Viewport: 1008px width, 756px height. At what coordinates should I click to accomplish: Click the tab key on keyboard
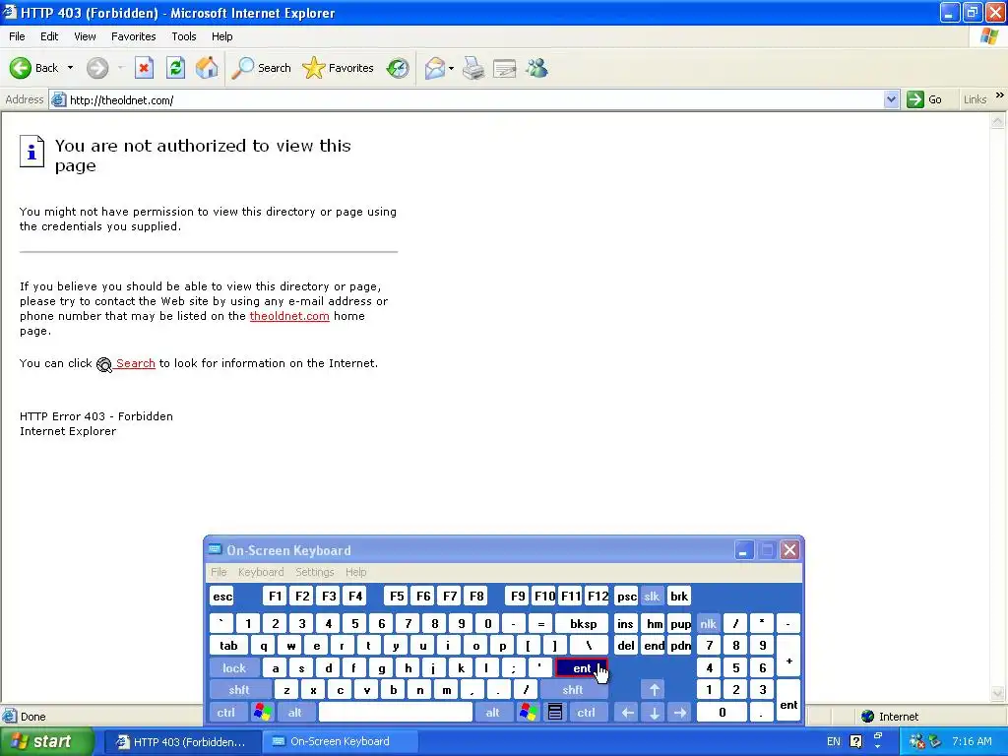228,646
